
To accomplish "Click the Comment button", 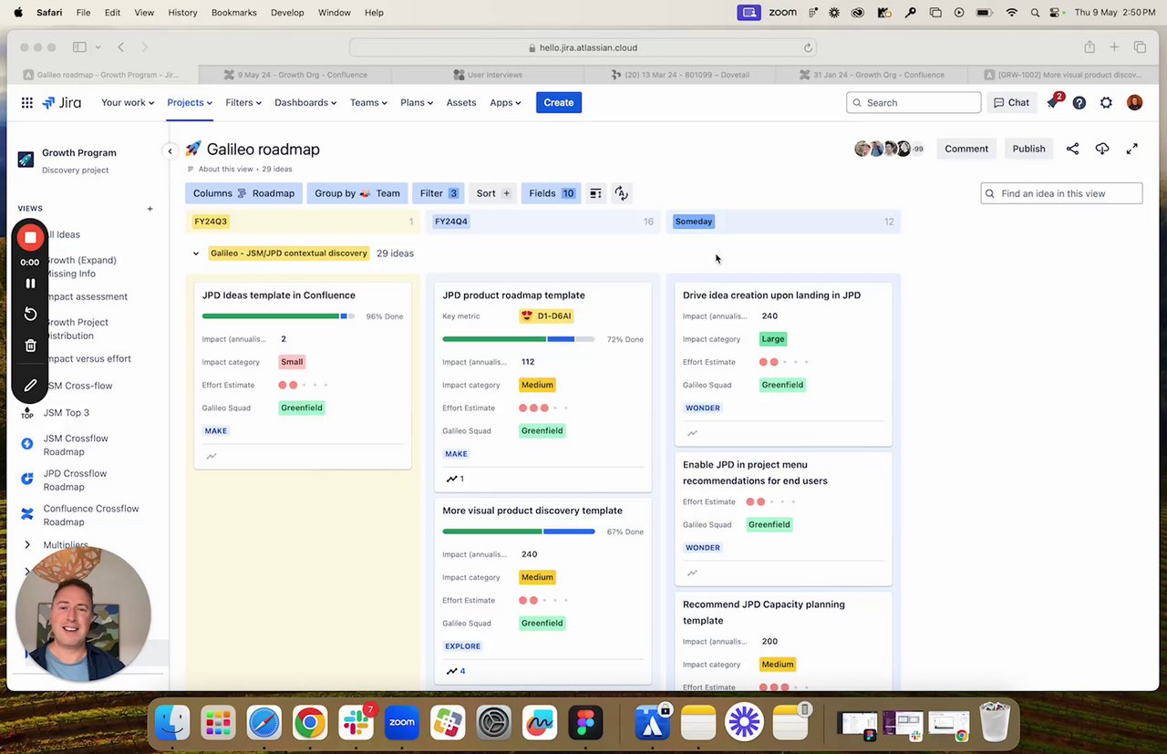I will [x=966, y=149].
